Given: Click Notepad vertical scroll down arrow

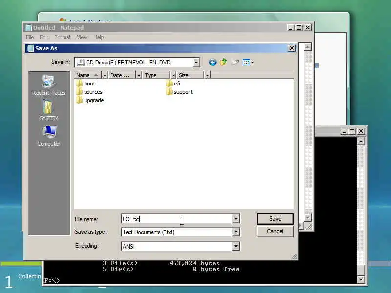Looking at the screenshot, I should 308,217.
